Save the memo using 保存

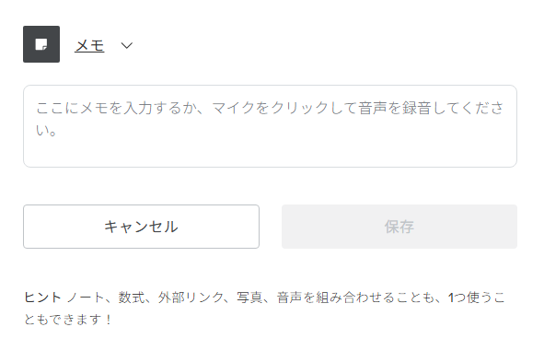pos(399,227)
